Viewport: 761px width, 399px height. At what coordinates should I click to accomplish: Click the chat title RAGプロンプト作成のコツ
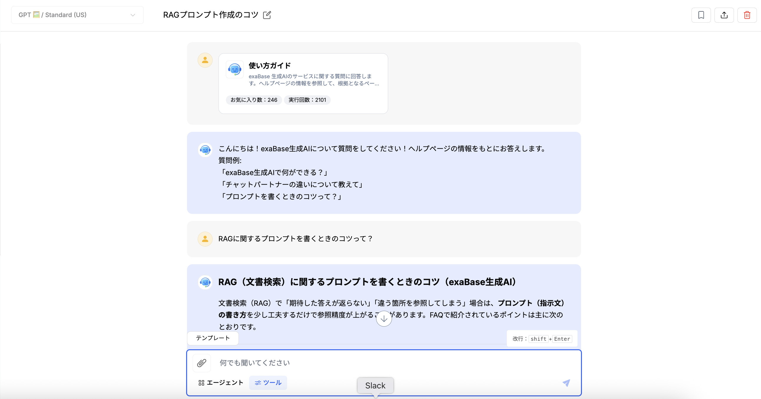tap(211, 15)
